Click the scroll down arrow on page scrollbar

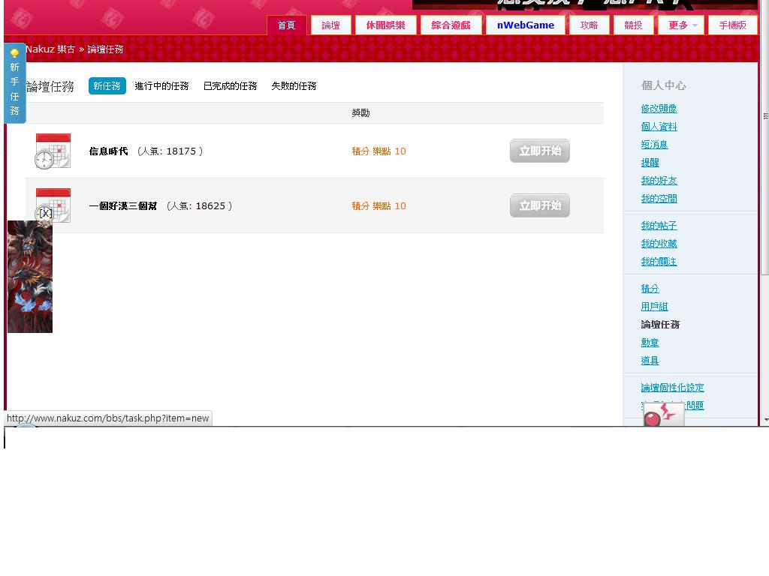point(765,419)
